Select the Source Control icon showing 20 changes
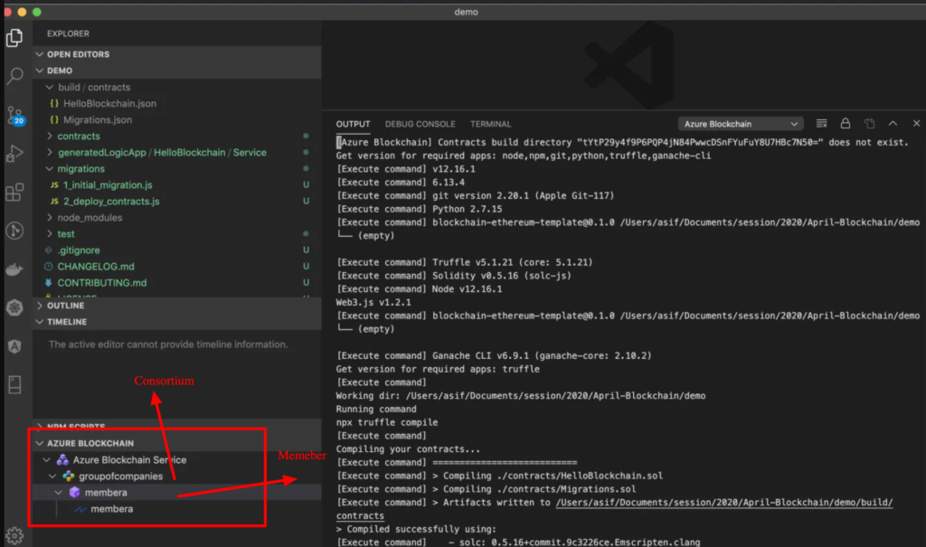The height and width of the screenshot is (547, 926). click(14, 115)
